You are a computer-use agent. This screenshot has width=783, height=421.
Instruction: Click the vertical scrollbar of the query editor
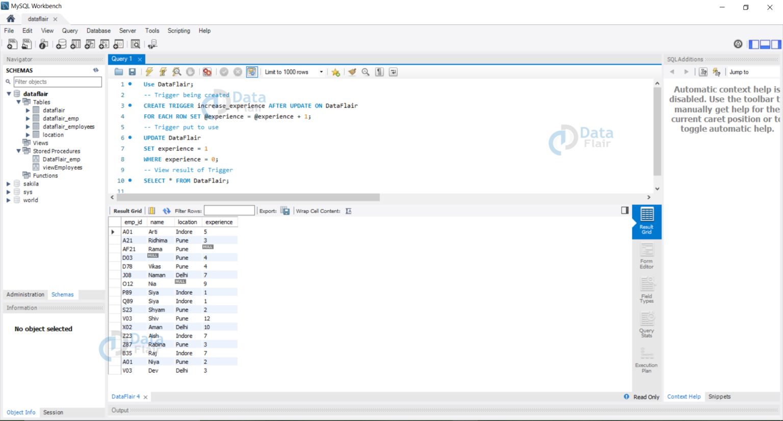[657, 131]
